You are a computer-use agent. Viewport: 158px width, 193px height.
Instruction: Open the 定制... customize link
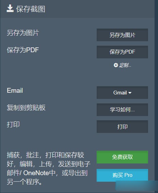point(125,65)
